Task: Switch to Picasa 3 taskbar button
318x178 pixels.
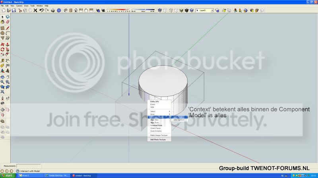Action: pos(31,176)
